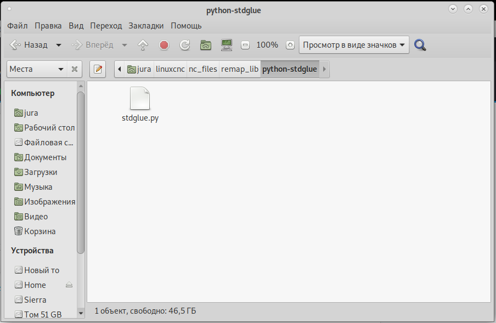The width and height of the screenshot is (496, 323).
Task: Toggle the location text entry edit icon
Action: click(x=98, y=69)
